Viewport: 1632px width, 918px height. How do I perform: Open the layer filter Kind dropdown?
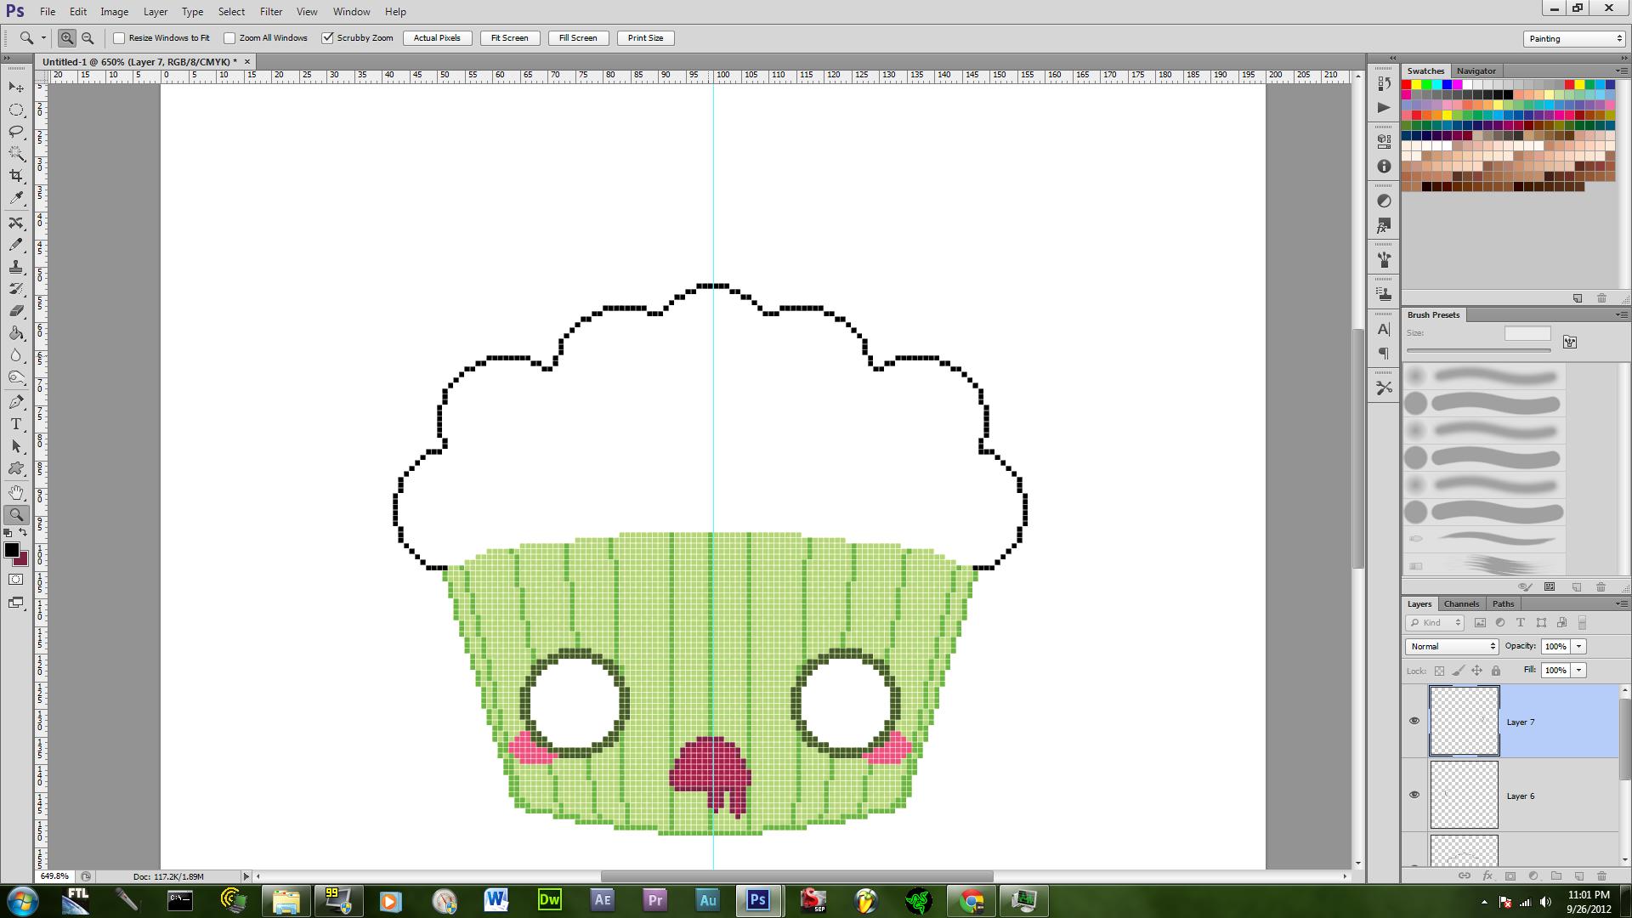point(1435,623)
